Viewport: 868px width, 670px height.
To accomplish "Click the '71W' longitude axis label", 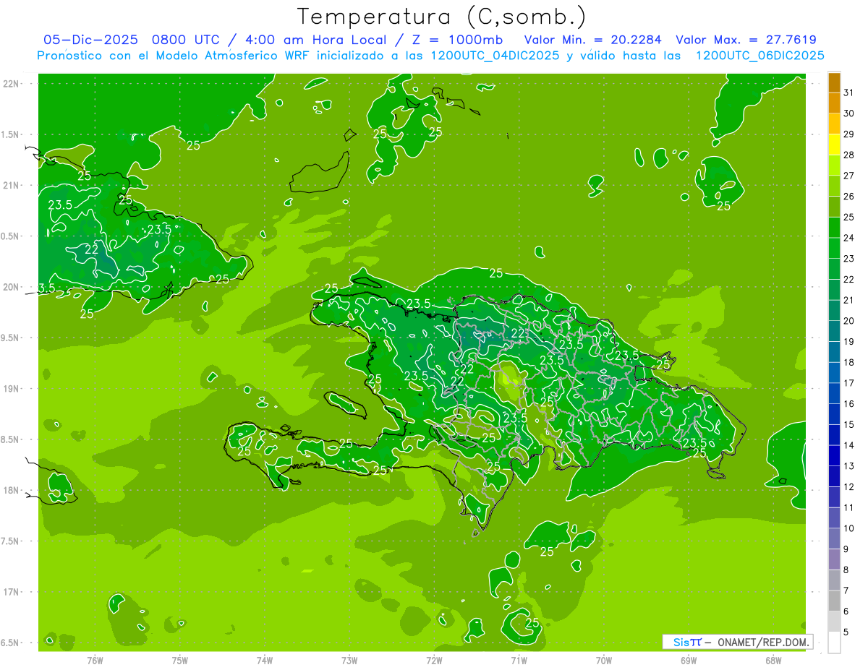I will tap(519, 661).
